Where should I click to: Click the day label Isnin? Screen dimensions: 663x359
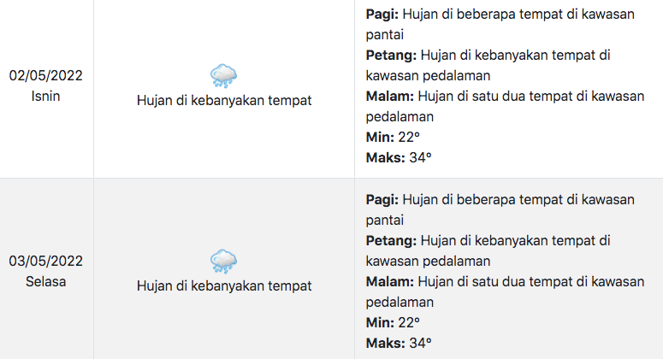45,97
